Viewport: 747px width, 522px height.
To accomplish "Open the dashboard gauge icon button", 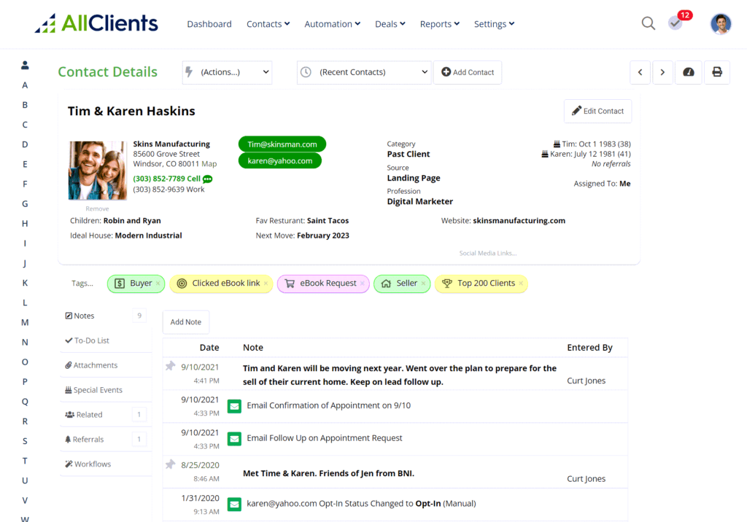I will click(x=689, y=72).
